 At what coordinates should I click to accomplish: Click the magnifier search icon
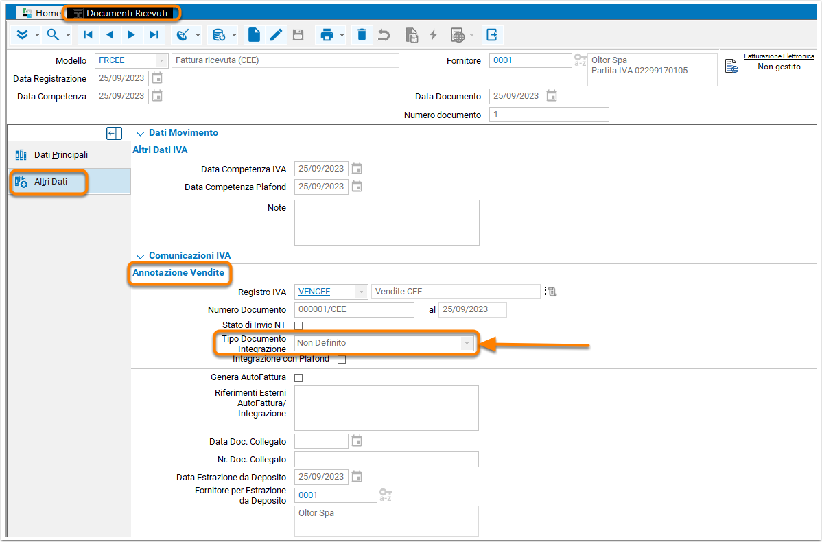click(x=53, y=35)
